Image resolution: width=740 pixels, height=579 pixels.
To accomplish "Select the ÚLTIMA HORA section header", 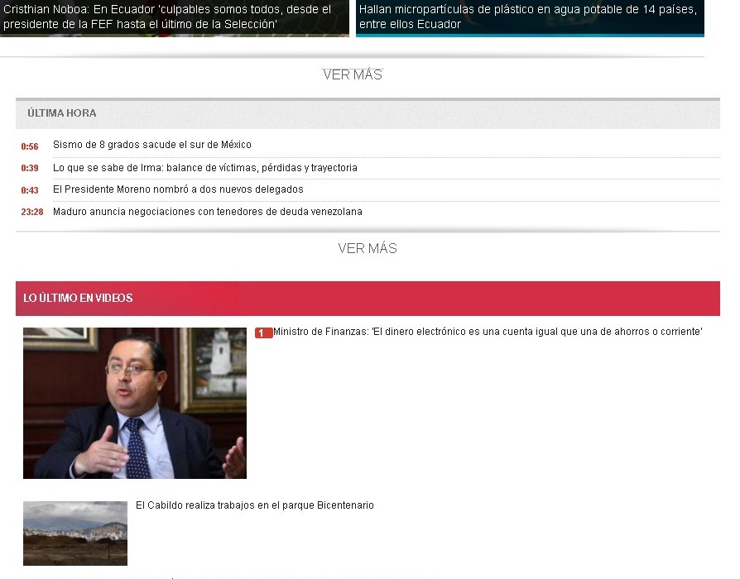I will click(61, 113).
